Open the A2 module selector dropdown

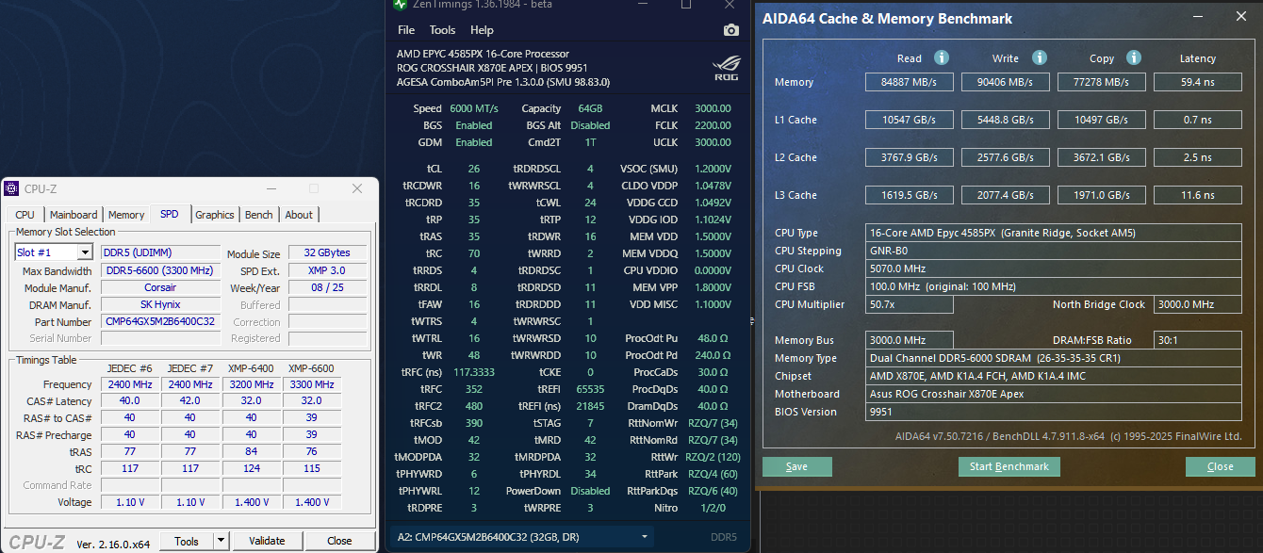645,536
